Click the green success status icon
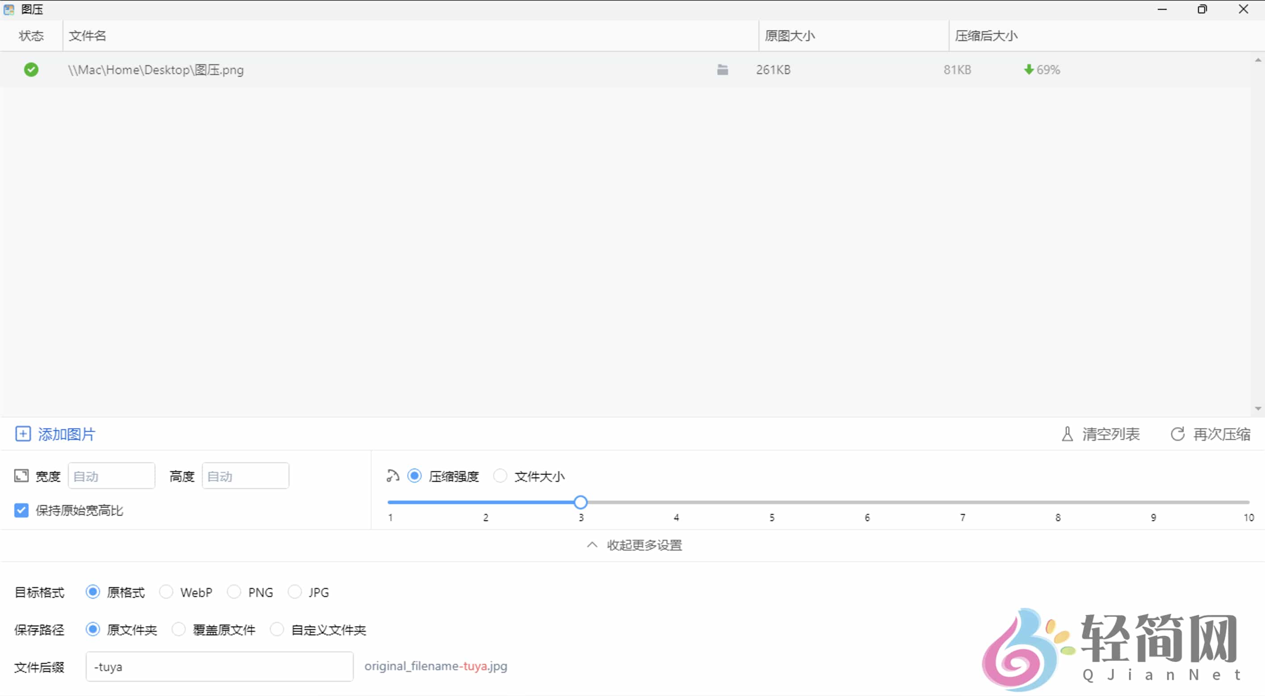This screenshot has width=1265, height=696. [31, 69]
